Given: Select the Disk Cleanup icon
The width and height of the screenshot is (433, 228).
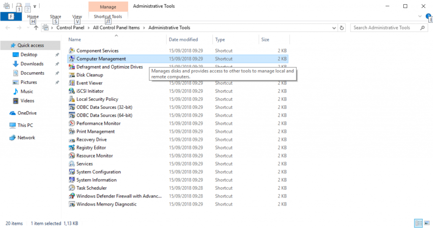Looking at the screenshot, I should click(72, 75).
